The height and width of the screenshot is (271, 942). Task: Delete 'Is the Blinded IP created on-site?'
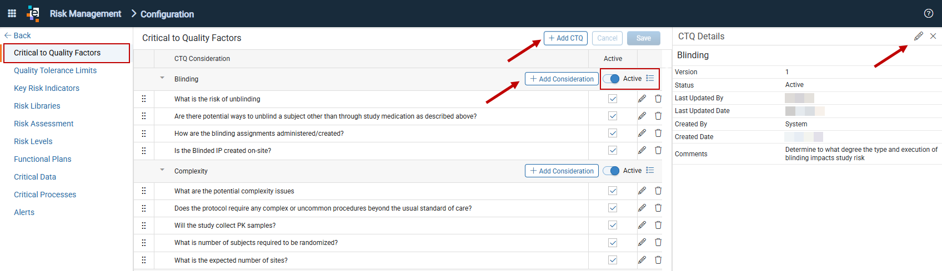point(658,150)
